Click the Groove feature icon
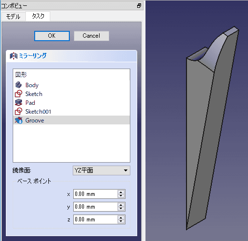This screenshot has height=241, width=248. 19,120
